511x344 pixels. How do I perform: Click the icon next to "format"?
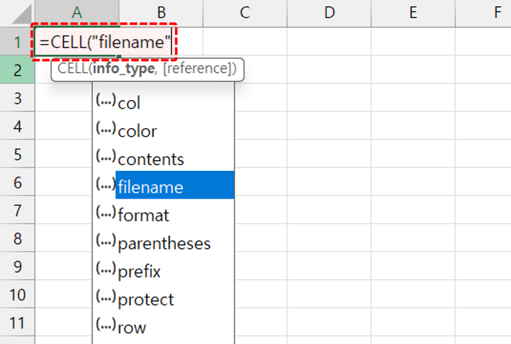(105, 214)
